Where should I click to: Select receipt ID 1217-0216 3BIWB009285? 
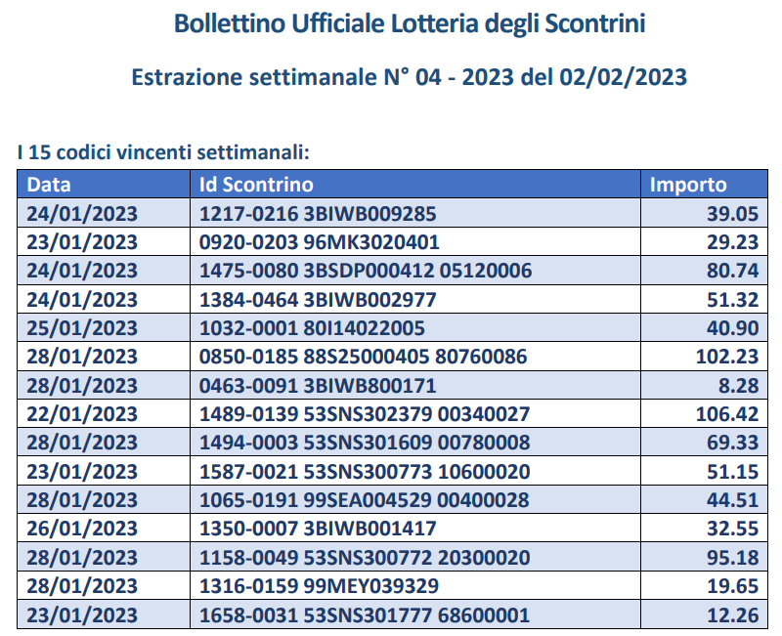click(x=318, y=213)
